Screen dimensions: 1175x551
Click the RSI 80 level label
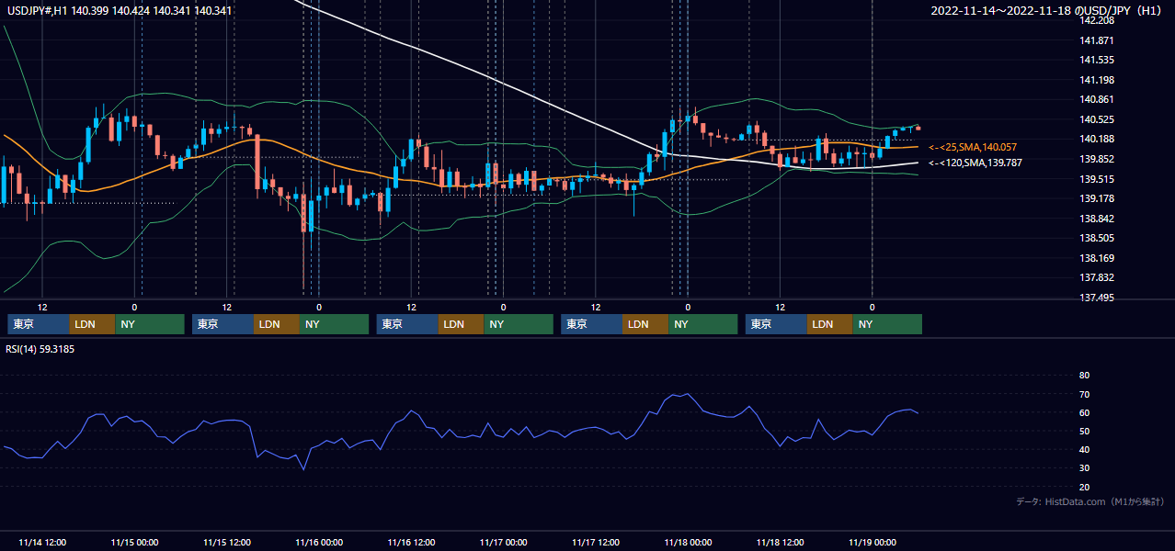pyautogui.click(x=1084, y=376)
